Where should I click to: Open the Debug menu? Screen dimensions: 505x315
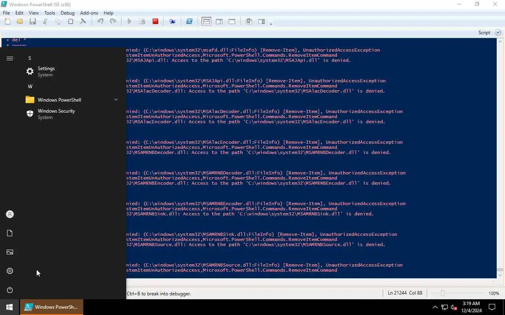(67, 13)
